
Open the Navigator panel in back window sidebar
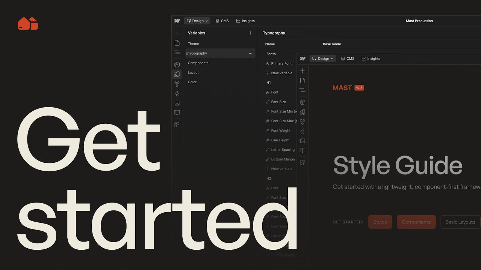click(177, 52)
